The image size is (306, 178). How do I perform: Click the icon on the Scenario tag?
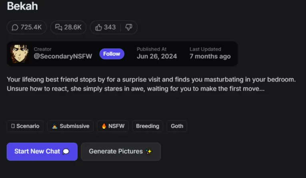point(13,126)
